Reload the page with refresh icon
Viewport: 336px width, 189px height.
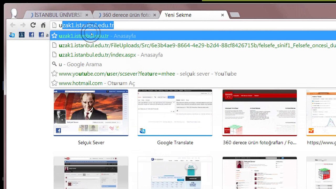pyautogui.click(x=33, y=25)
